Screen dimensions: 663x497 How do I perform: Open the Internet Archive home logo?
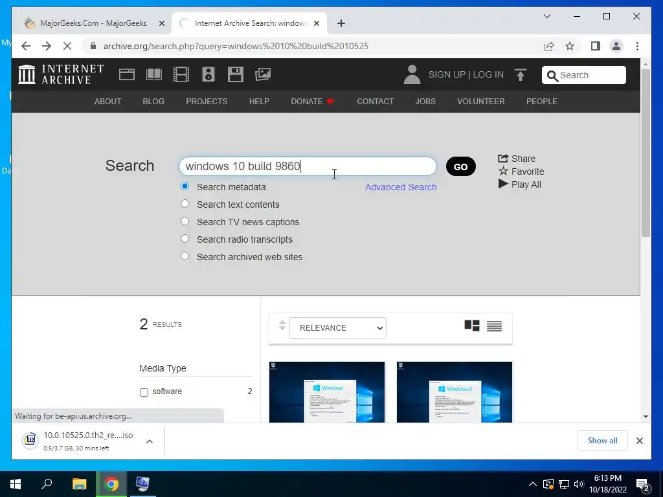click(61, 74)
